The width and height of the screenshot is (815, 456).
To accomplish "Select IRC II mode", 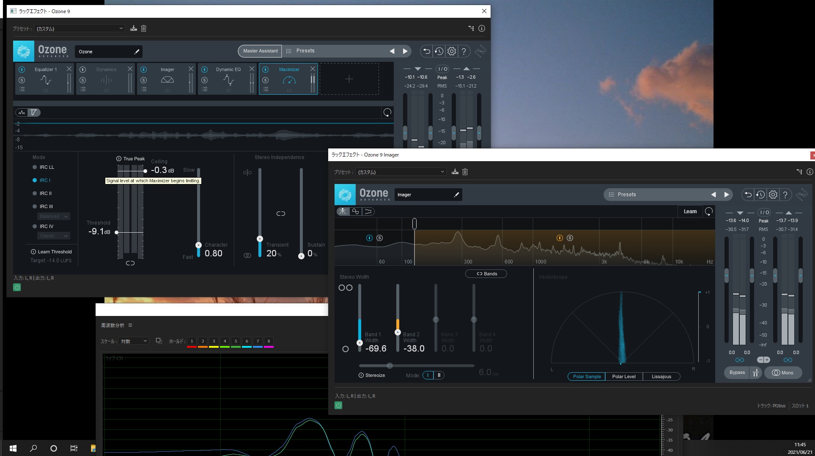I will tap(42, 193).
